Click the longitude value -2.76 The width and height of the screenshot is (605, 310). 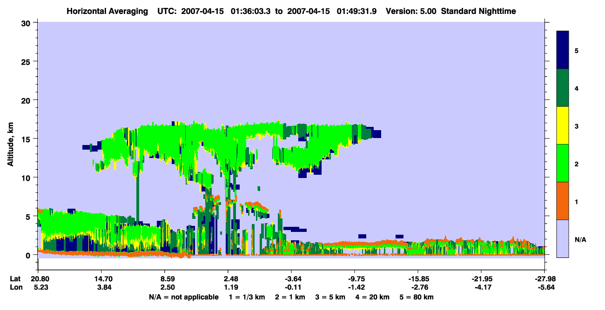[418, 287]
